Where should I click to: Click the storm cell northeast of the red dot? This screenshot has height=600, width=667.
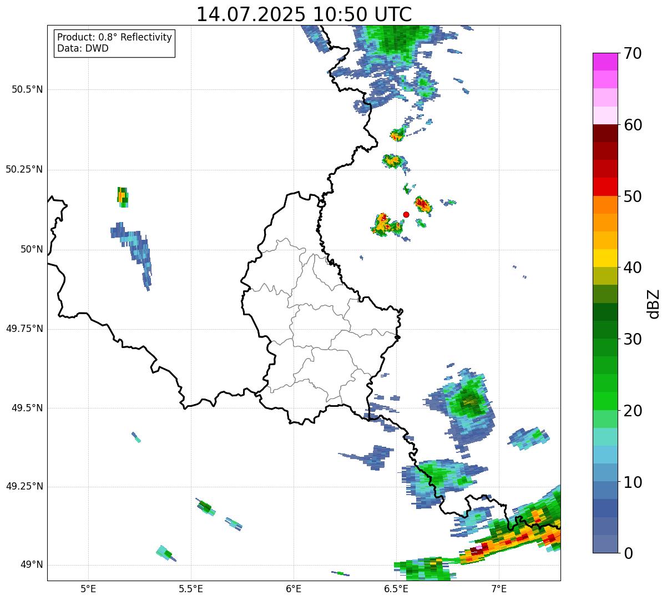(422, 204)
